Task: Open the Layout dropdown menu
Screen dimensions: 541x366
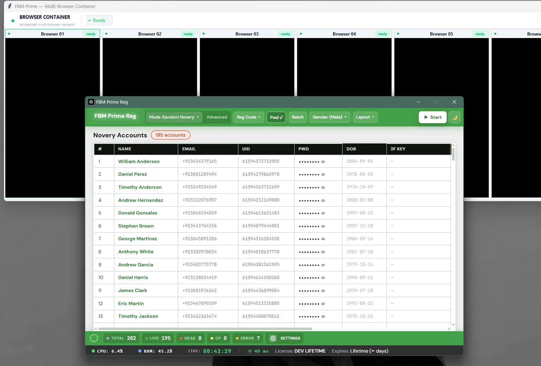Action: (365, 117)
